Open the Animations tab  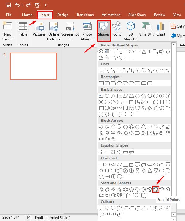point(111,15)
